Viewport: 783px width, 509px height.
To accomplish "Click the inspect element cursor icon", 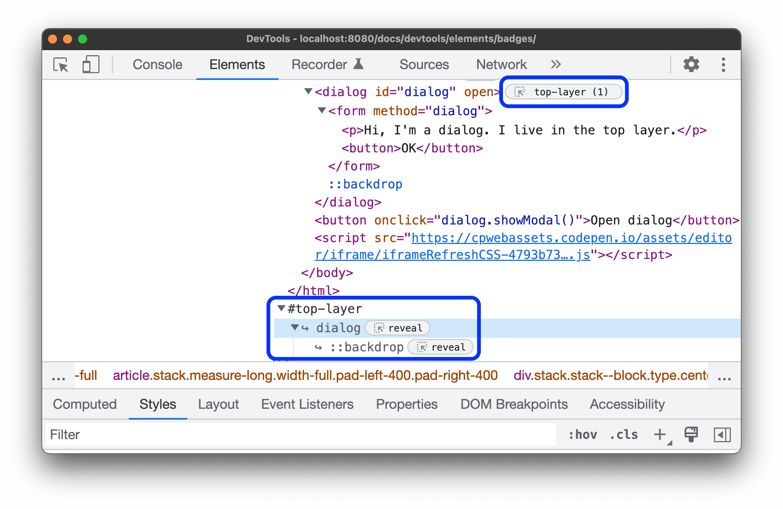I will pos(62,64).
